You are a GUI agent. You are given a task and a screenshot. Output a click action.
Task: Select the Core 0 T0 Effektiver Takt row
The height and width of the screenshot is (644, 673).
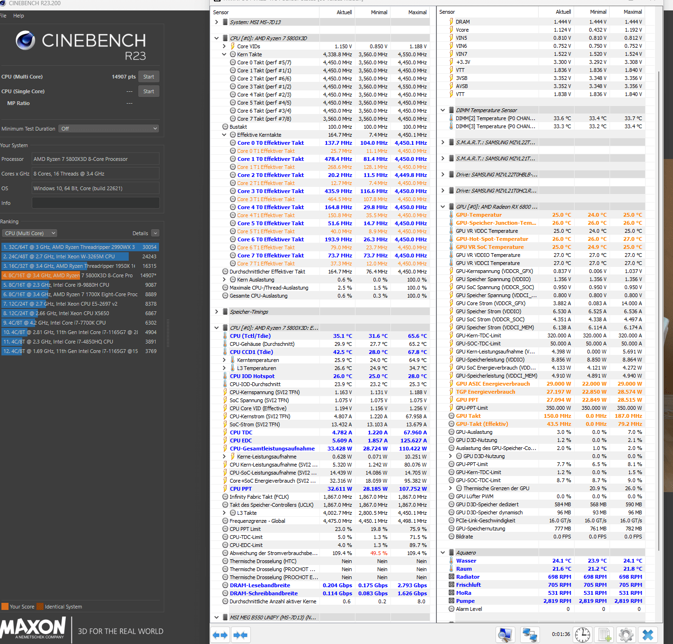point(320,143)
